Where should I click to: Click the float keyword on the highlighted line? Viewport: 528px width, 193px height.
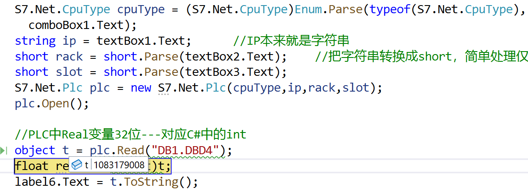(32, 166)
